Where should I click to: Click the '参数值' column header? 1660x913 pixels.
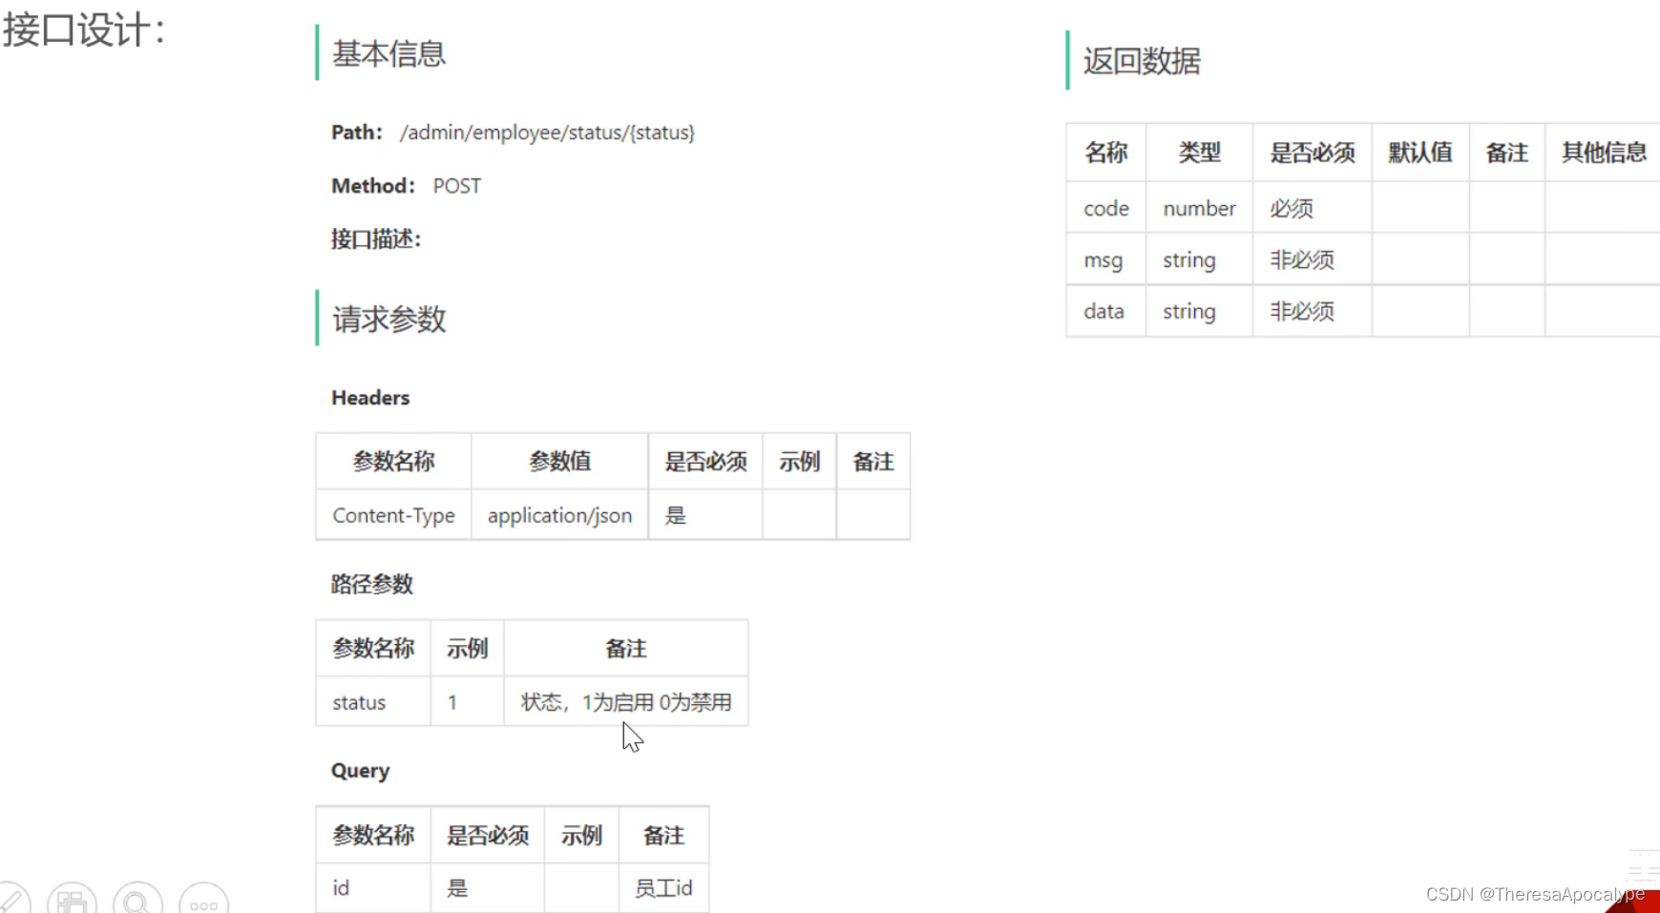(x=559, y=462)
